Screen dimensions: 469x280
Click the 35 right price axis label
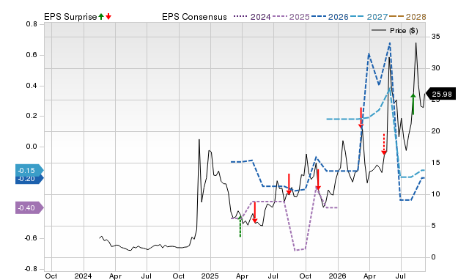435,37
